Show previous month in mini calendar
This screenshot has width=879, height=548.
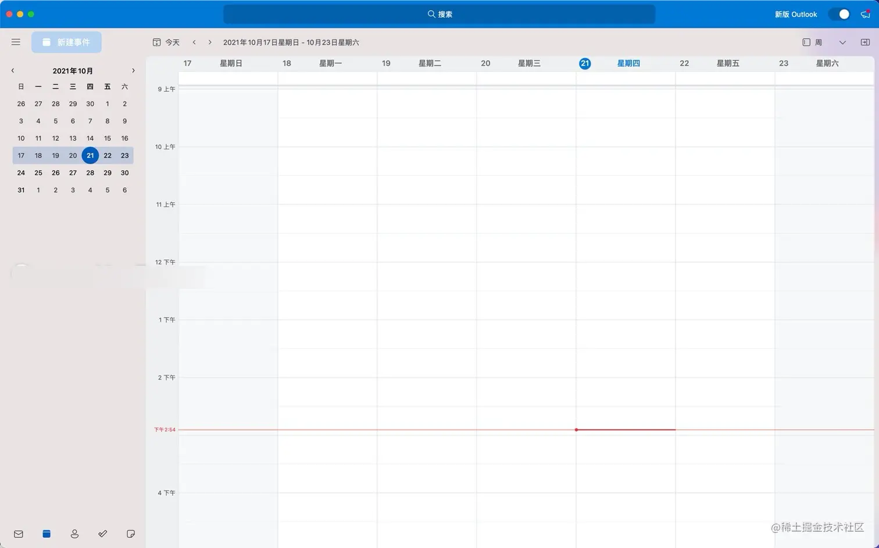click(x=13, y=71)
